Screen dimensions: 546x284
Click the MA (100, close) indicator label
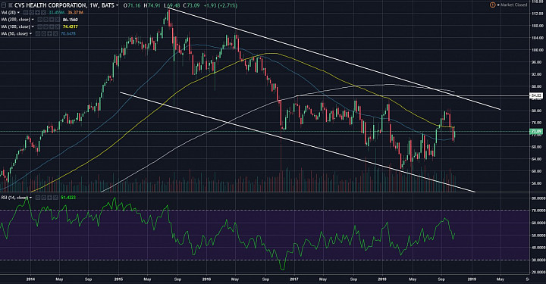(15, 27)
